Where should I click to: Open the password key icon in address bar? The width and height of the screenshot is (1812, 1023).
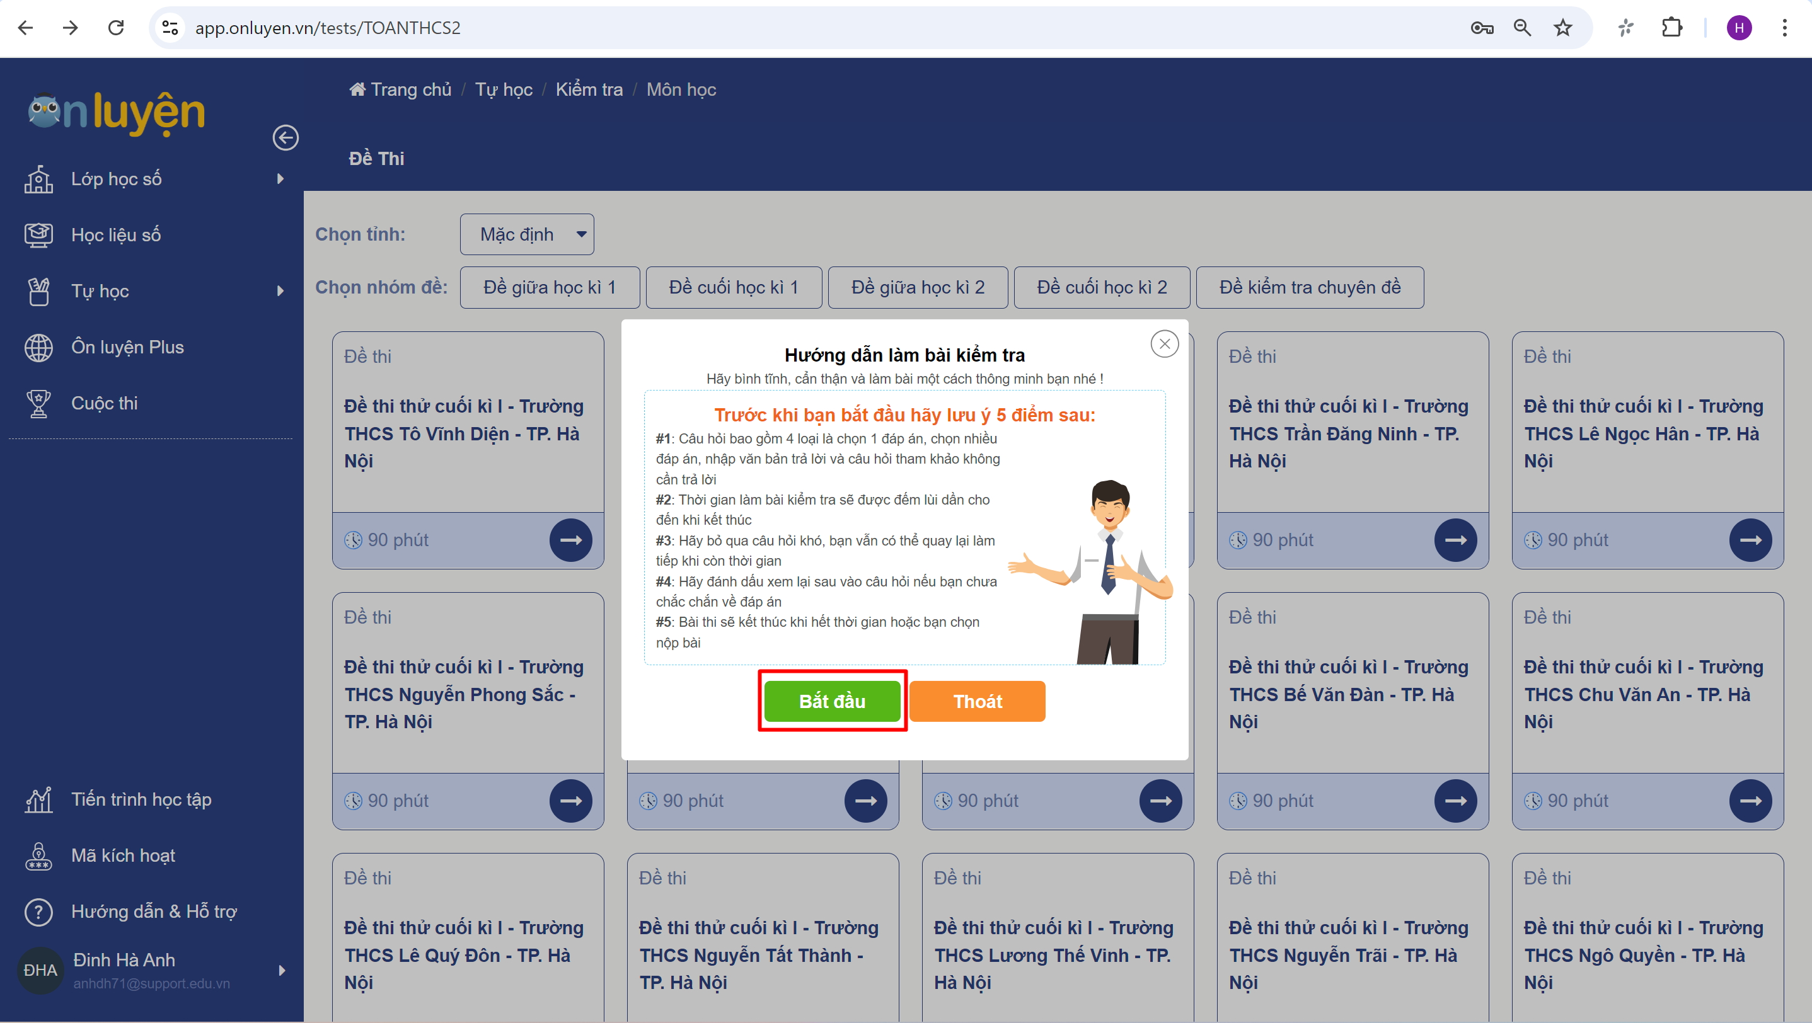(1481, 28)
